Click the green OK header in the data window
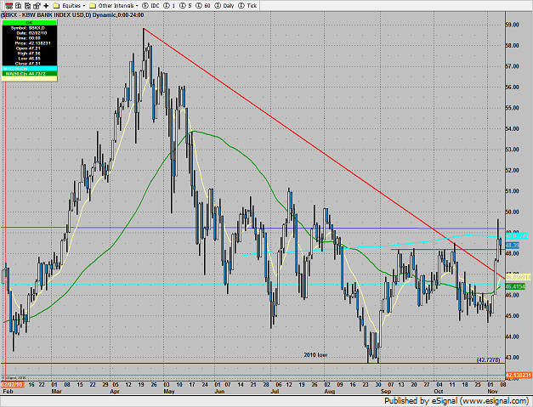The width and height of the screenshot is (533, 407). click(29, 23)
